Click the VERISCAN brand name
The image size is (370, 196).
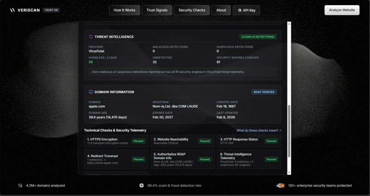(x=28, y=10)
